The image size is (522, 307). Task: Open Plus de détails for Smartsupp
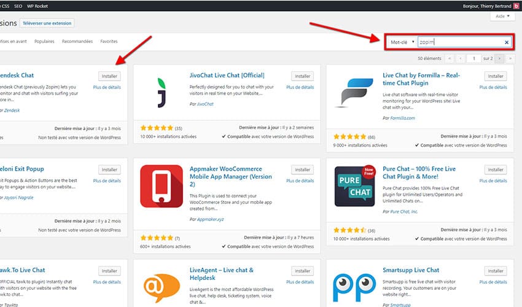pyautogui.click(x=493, y=282)
